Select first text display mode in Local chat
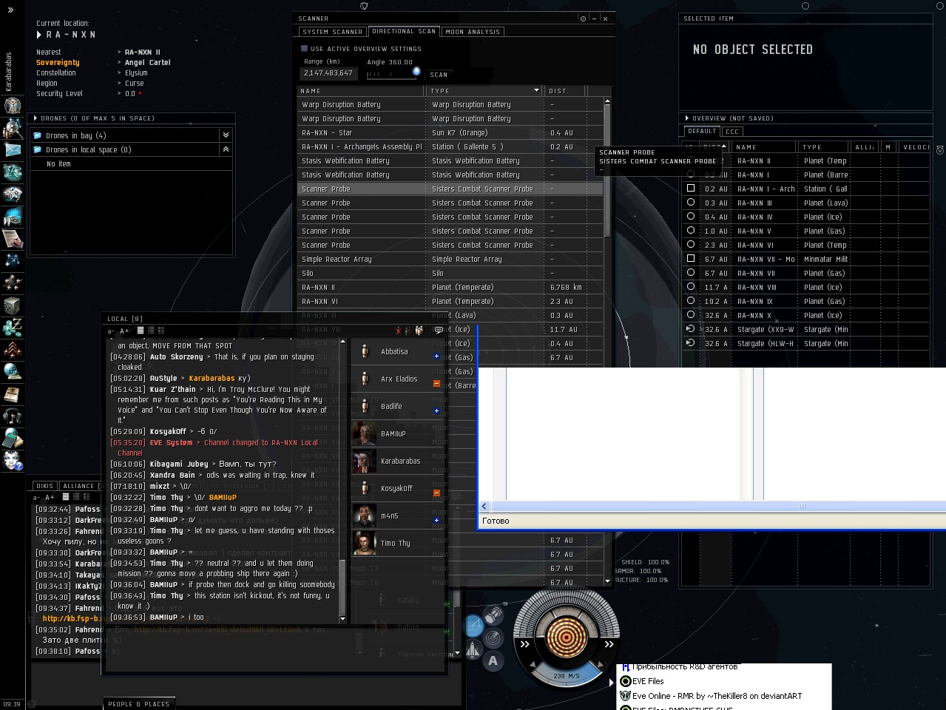Screen dimensions: 946x710 point(140,331)
